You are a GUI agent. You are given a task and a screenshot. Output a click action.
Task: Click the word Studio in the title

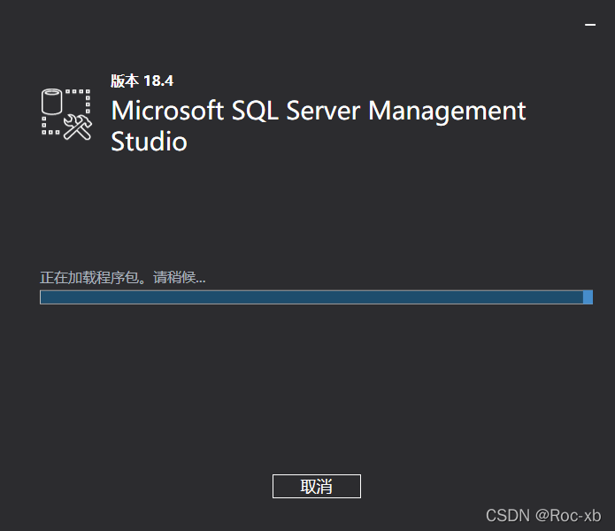[149, 142]
